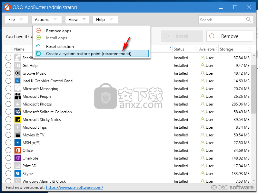Viewport: 258px width, 193px height.
Task: Select the OneNote radio button
Action: [x=8, y=158]
